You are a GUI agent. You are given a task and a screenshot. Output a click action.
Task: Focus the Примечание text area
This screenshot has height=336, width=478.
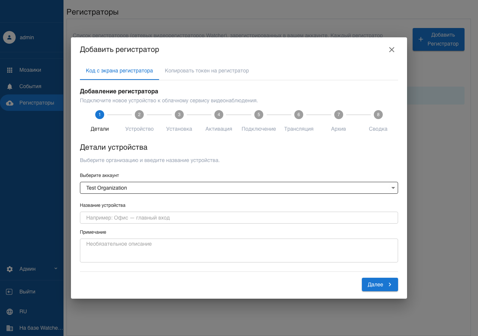click(239, 251)
